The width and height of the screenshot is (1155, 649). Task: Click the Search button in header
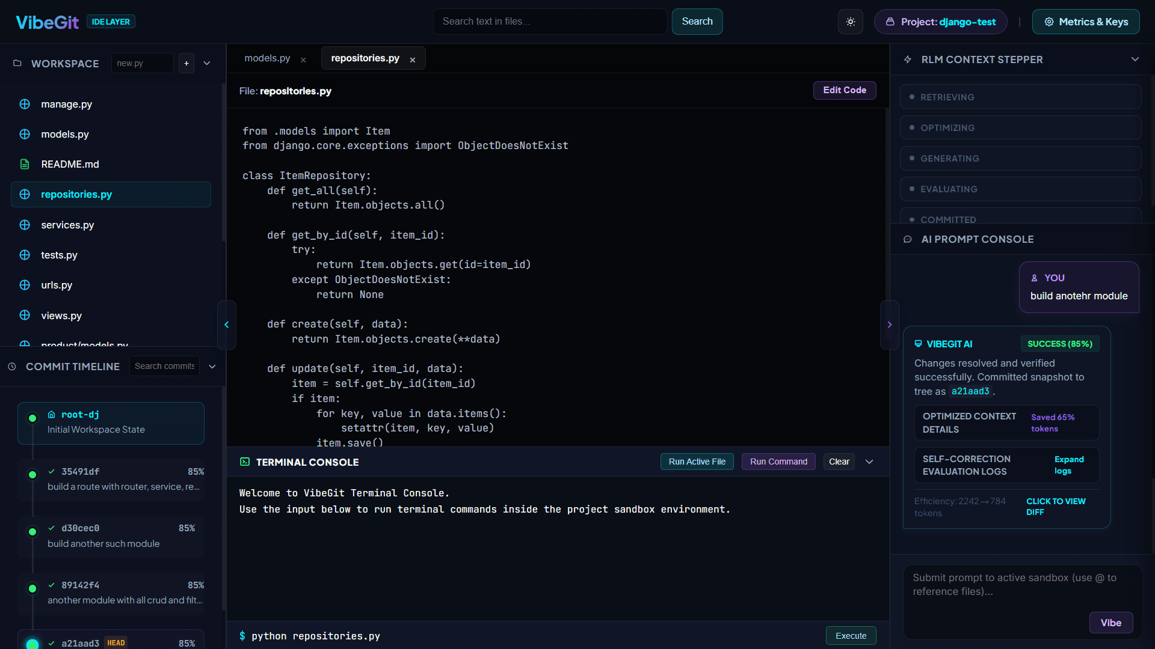click(x=697, y=22)
